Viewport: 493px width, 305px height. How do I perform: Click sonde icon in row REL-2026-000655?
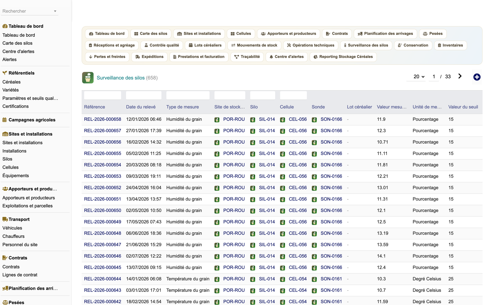[x=314, y=154]
